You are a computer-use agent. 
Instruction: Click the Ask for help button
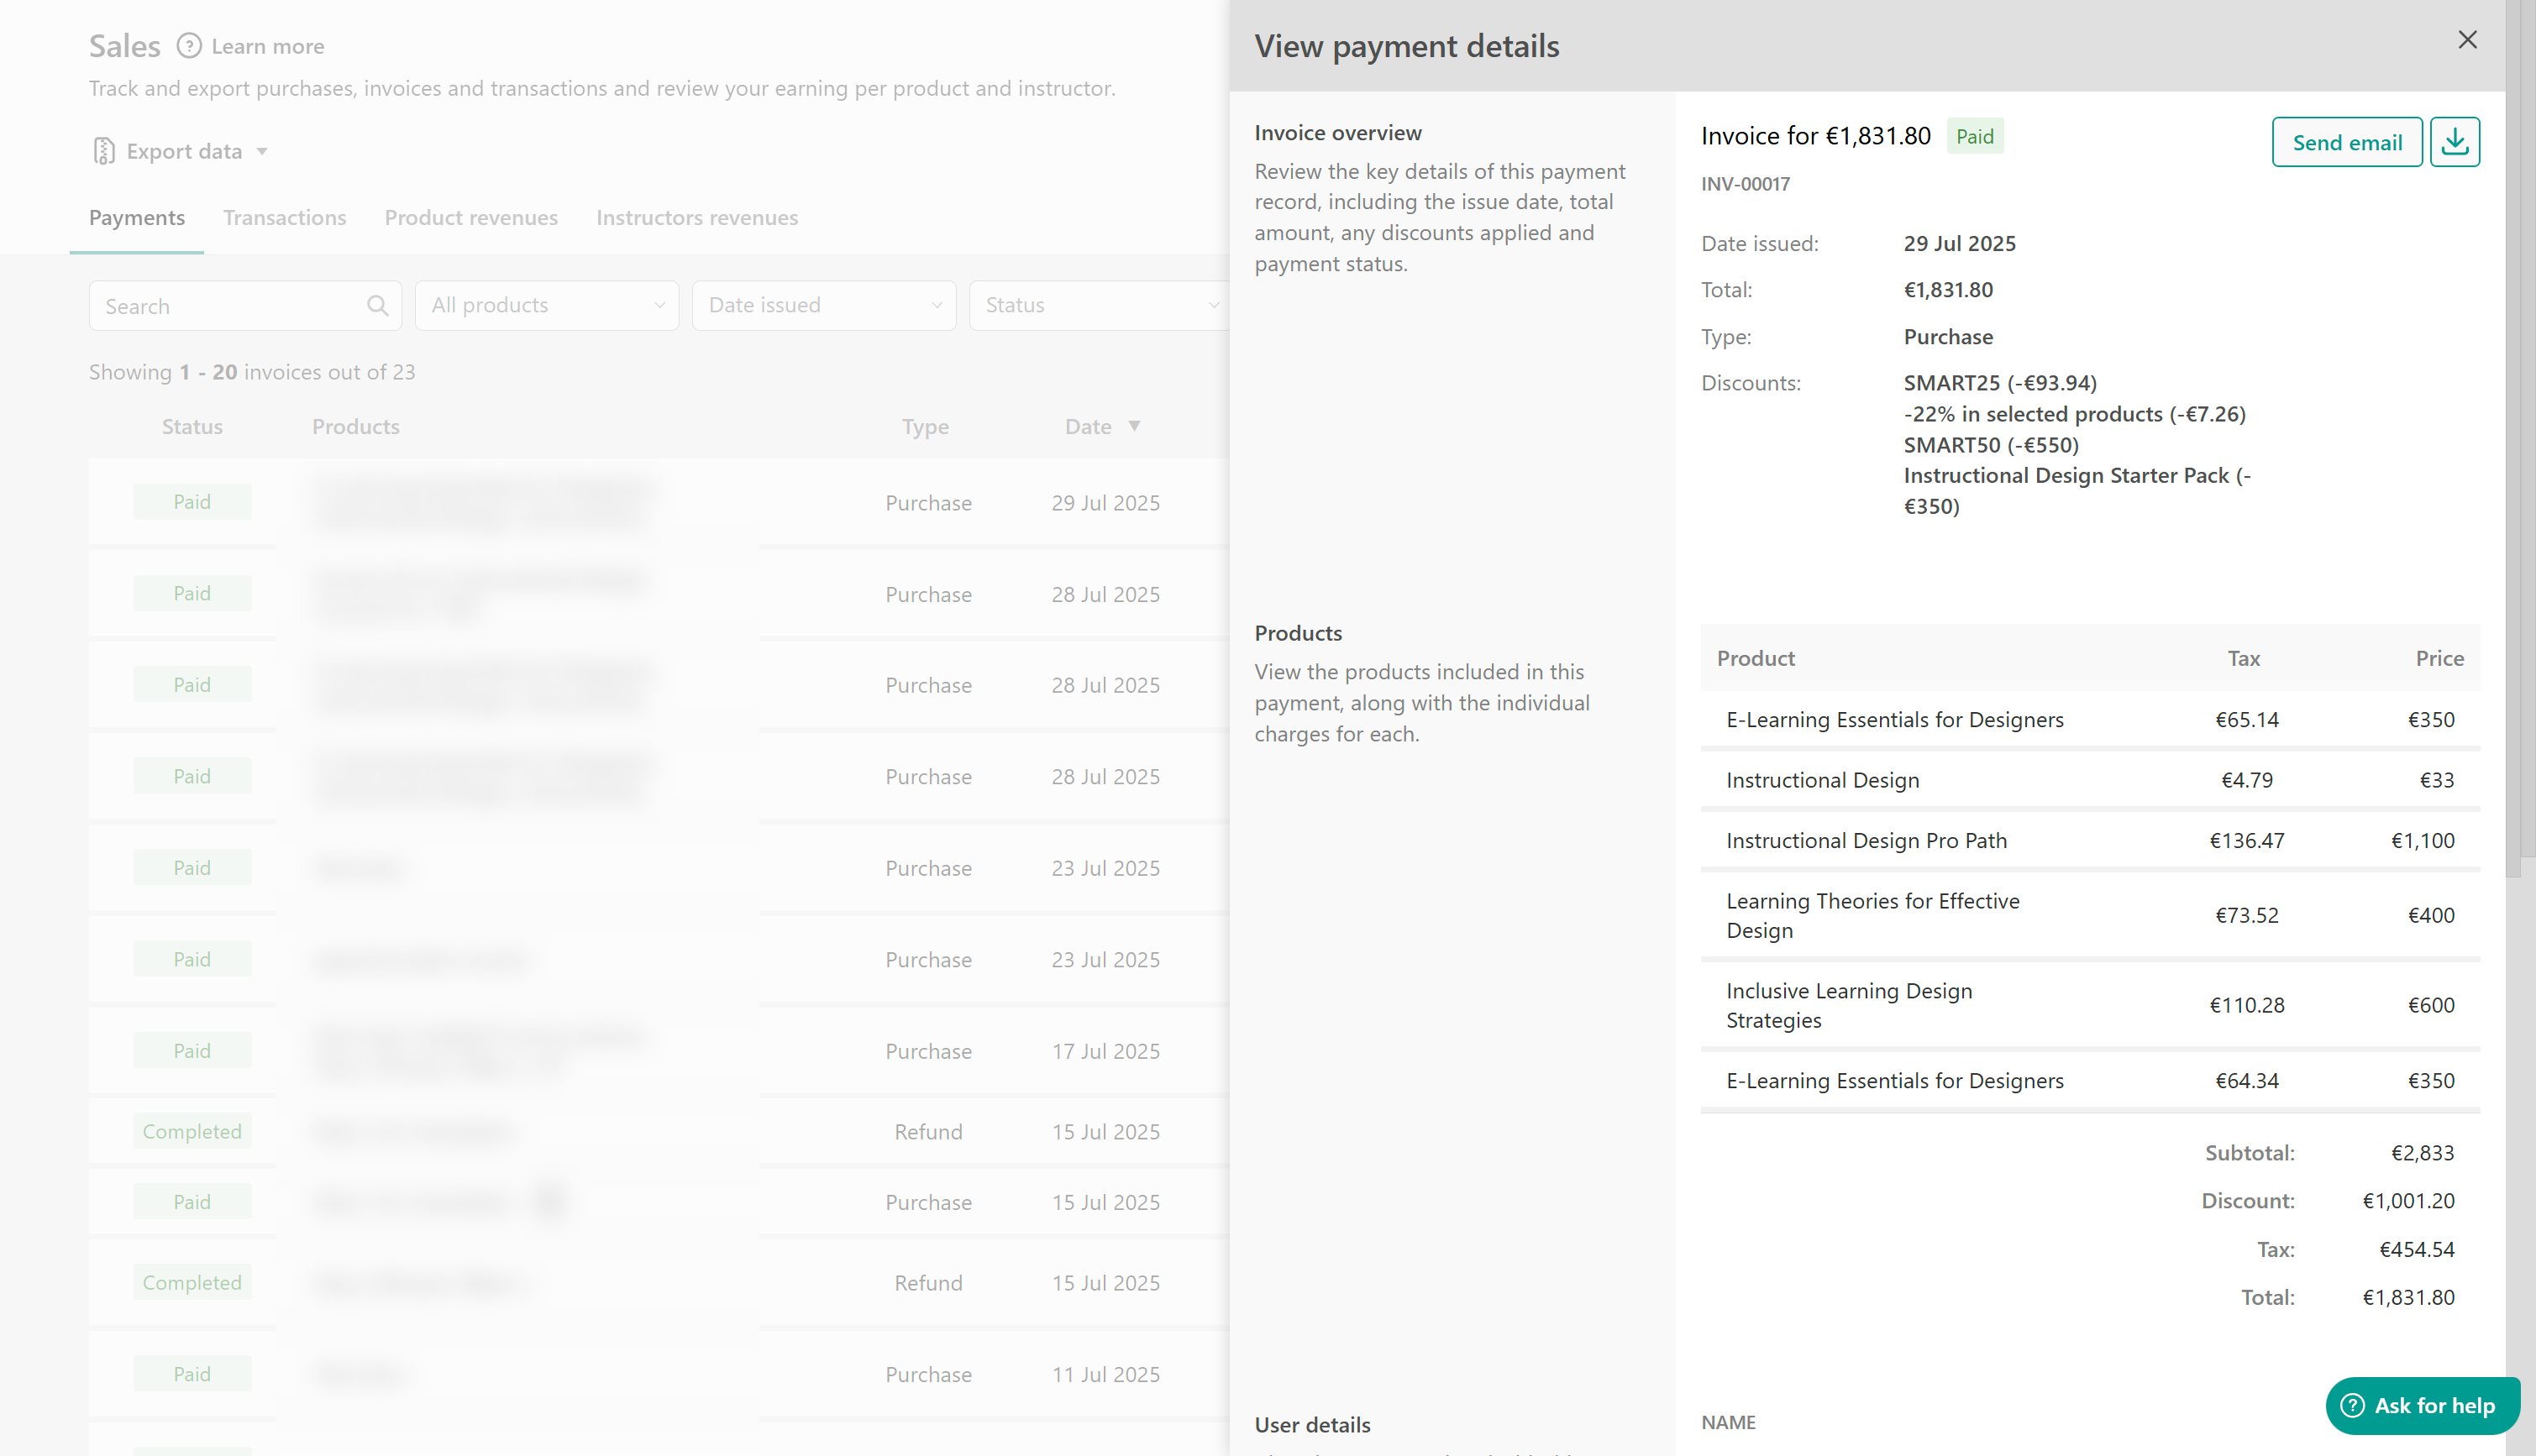pyautogui.click(x=2421, y=1405)
